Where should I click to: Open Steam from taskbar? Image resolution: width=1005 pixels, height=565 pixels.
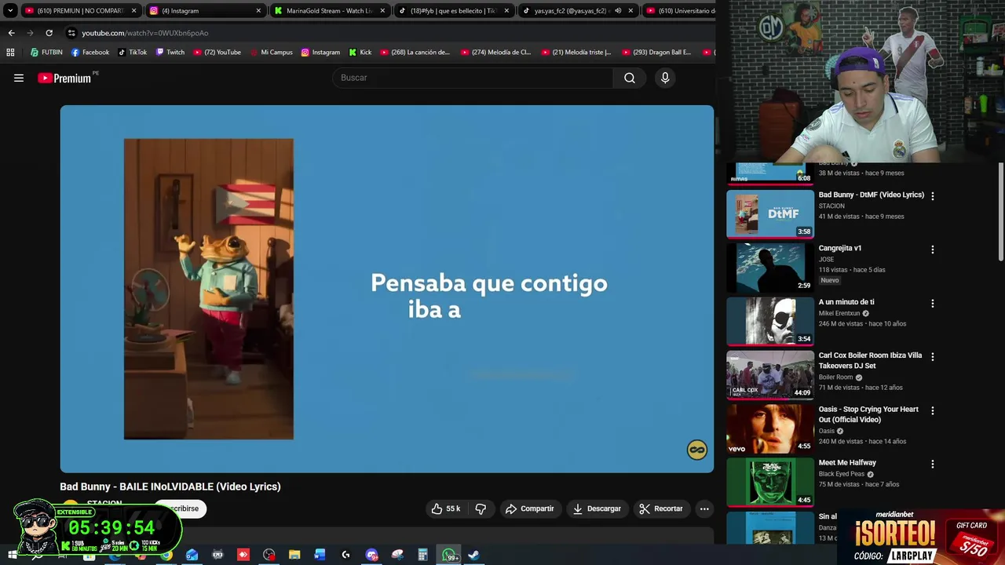473,555
